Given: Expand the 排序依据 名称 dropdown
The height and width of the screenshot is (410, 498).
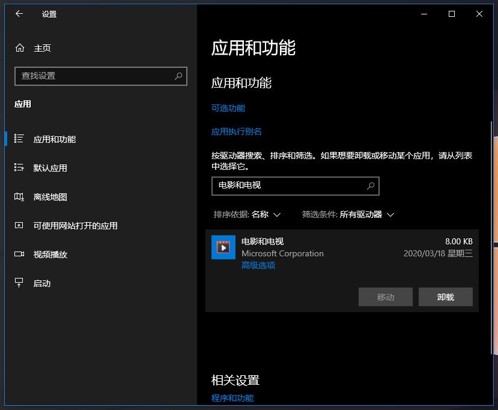Looking at the screenshot, I should point(247,214).
